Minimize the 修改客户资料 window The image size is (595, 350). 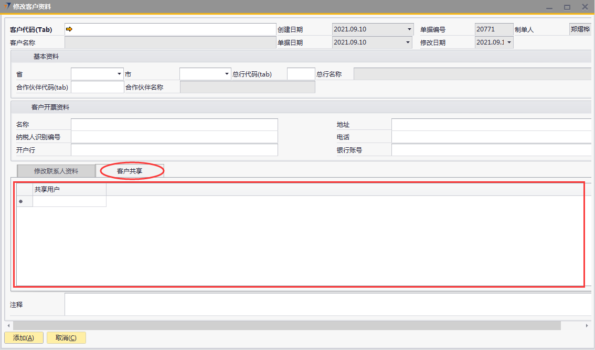(549, 7)
